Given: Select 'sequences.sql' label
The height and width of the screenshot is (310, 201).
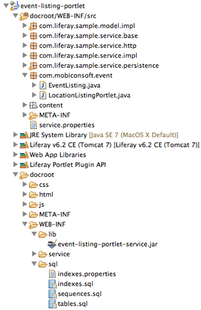Looking at the screenshot, I should (80, 294).
